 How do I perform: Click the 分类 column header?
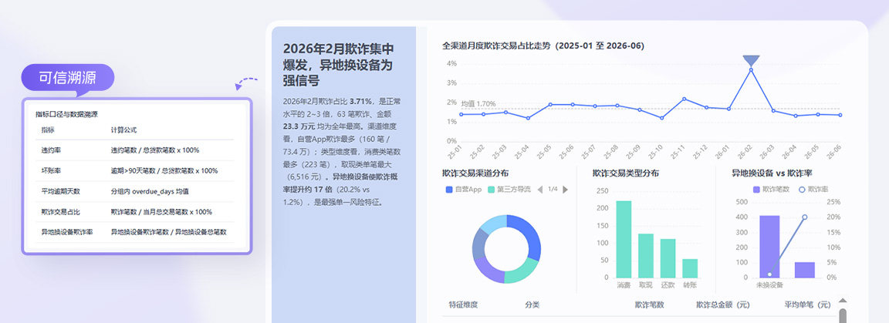pyautogui.click(x=532, y=304)
